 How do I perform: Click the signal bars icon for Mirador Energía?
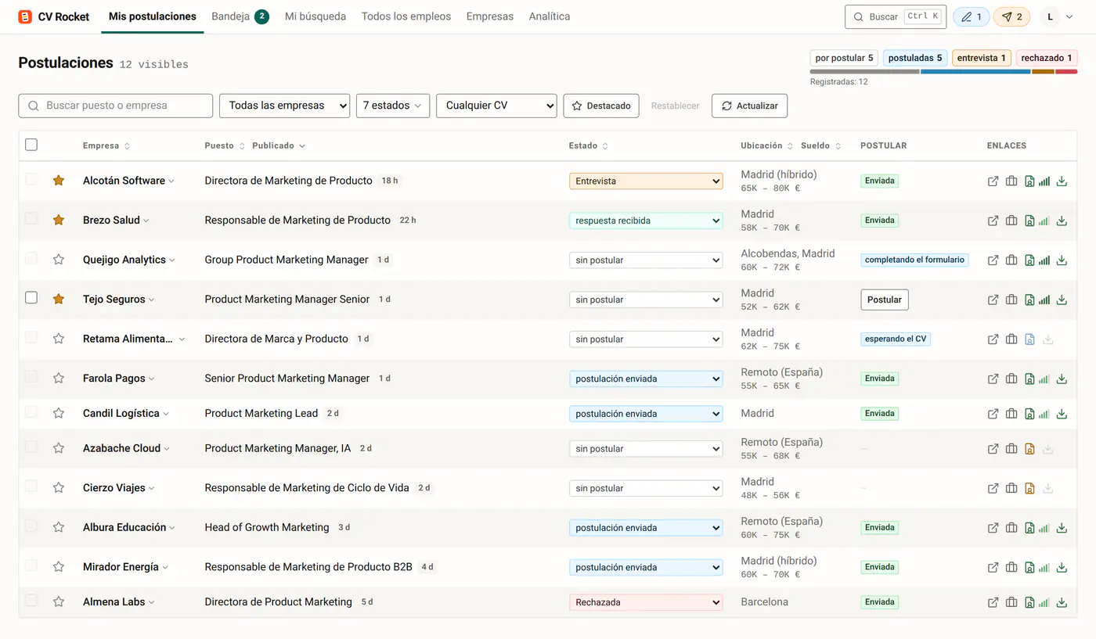(x=1044, y=567)
